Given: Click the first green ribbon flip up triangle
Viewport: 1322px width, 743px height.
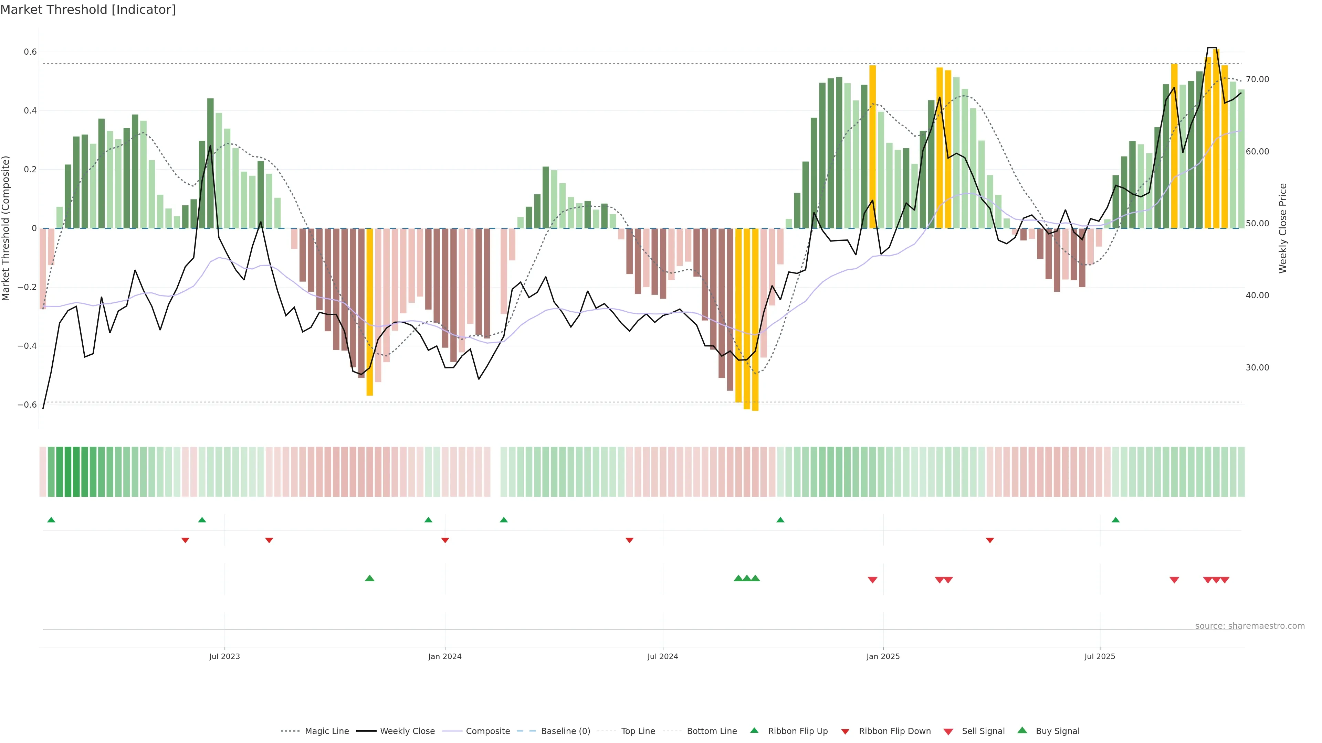Looking at the screenshot, I should click(51, 520).
